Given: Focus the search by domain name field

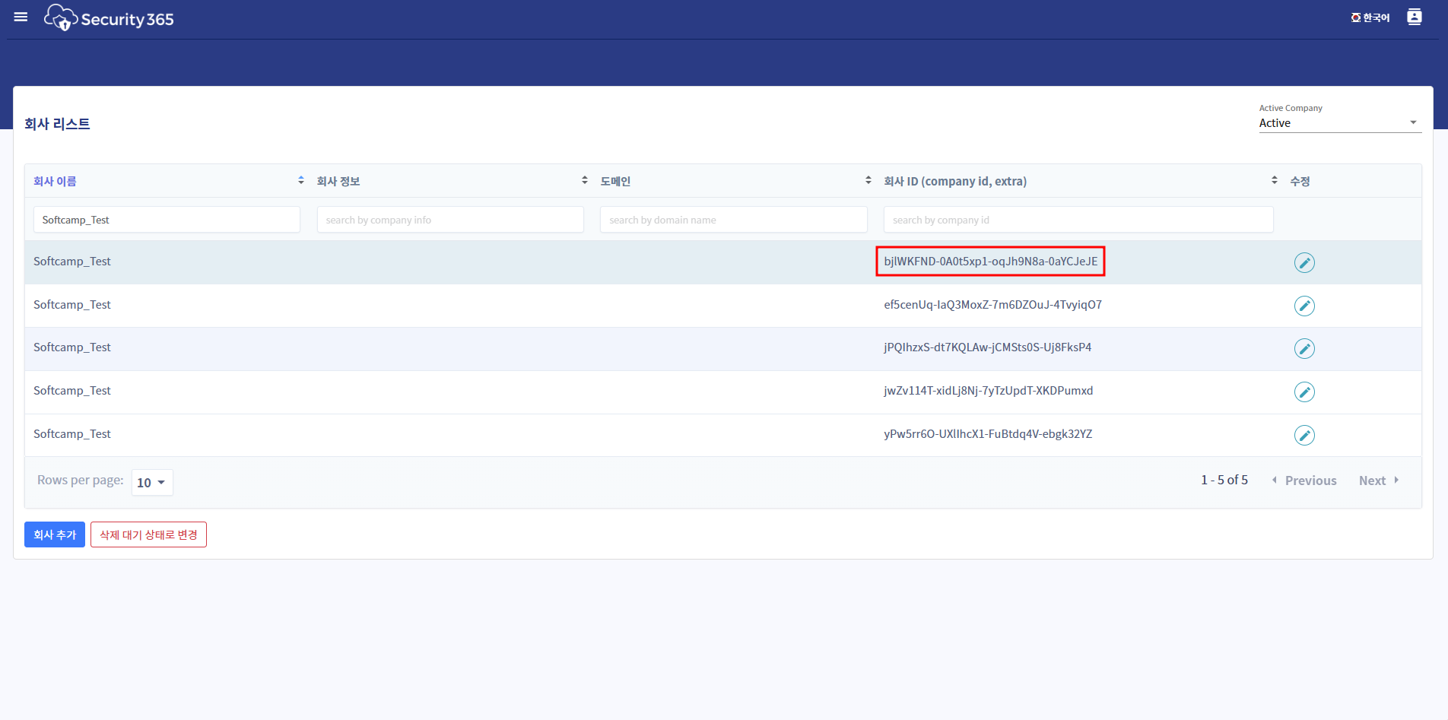Looking at the screenshot, I should click(x=733, y=220).
